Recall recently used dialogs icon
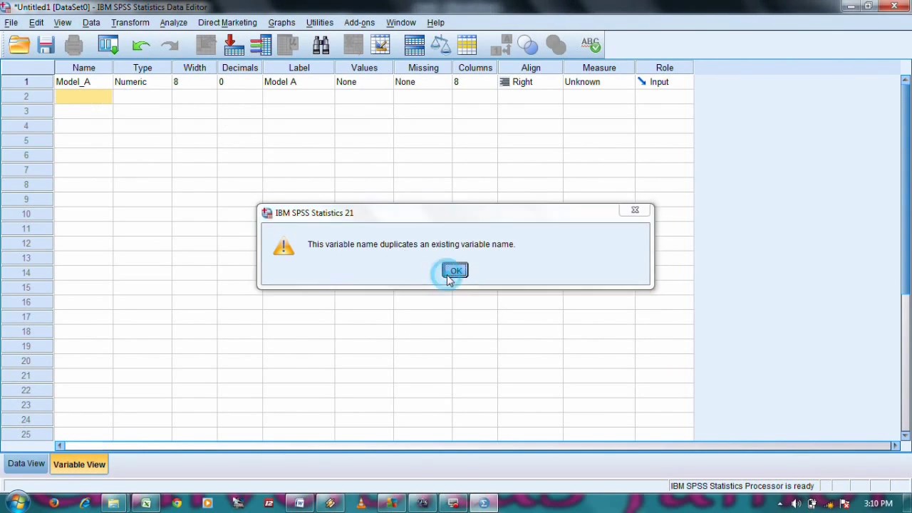Image resolution: width=912 pixels, height=513 pixels. (108, 46)
